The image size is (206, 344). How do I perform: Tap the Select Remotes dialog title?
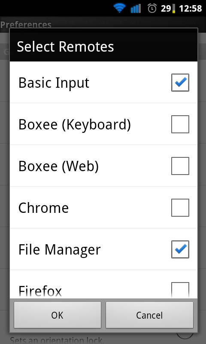(x=65, y=46)
